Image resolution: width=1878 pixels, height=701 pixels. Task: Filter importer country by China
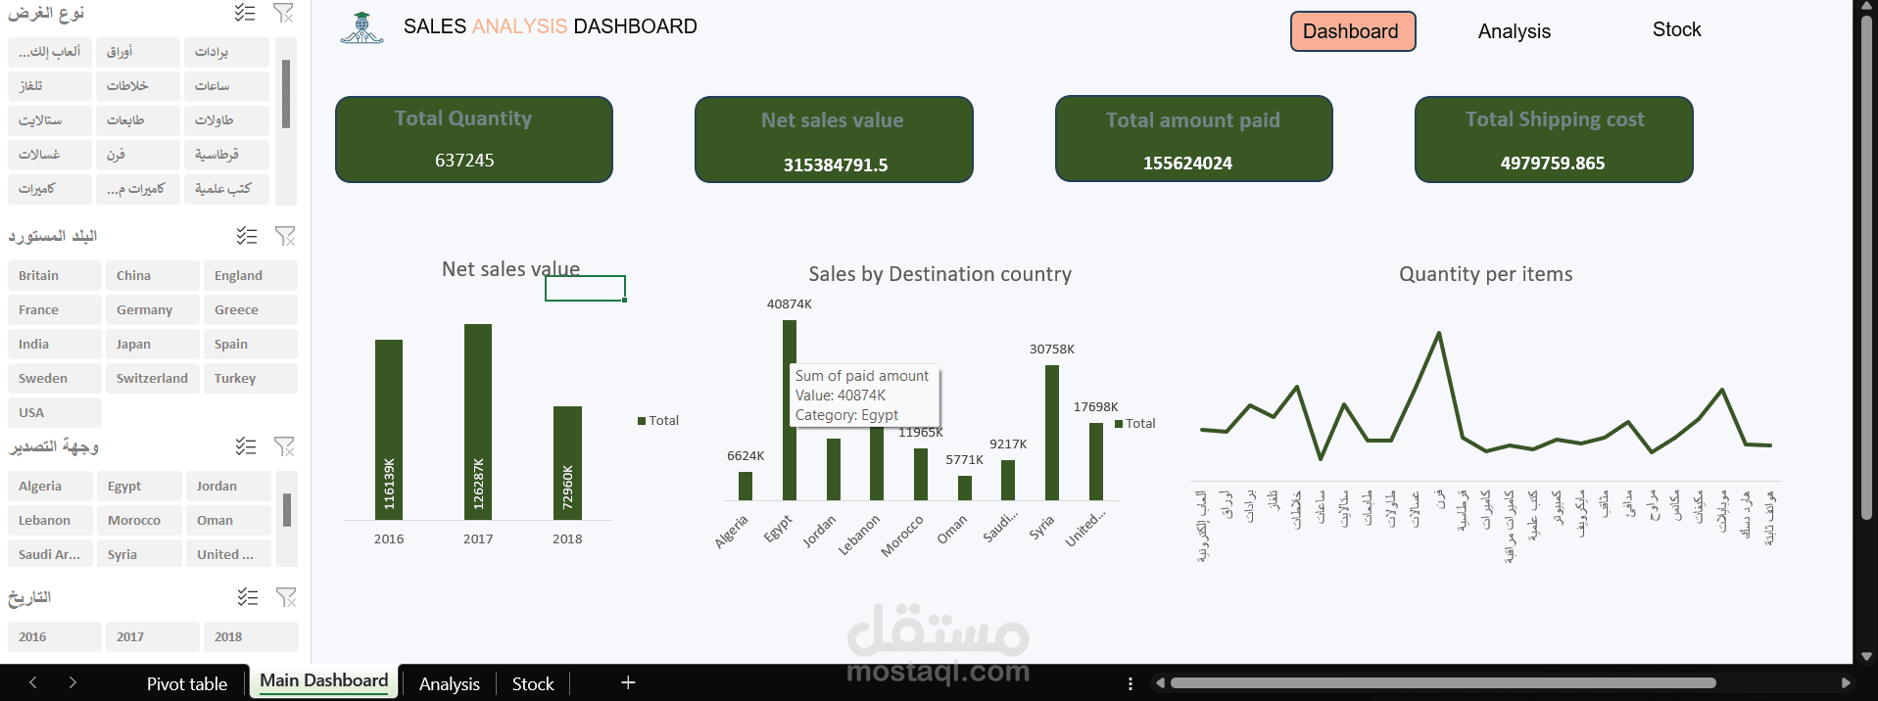click(153, 275)
